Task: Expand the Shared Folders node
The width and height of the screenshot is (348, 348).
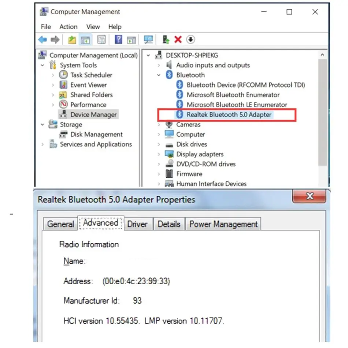Action: point(53,95)
